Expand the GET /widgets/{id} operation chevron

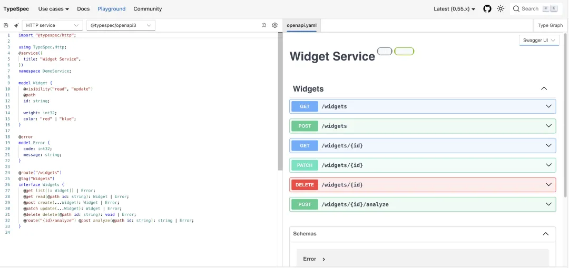tap(548, 145)
